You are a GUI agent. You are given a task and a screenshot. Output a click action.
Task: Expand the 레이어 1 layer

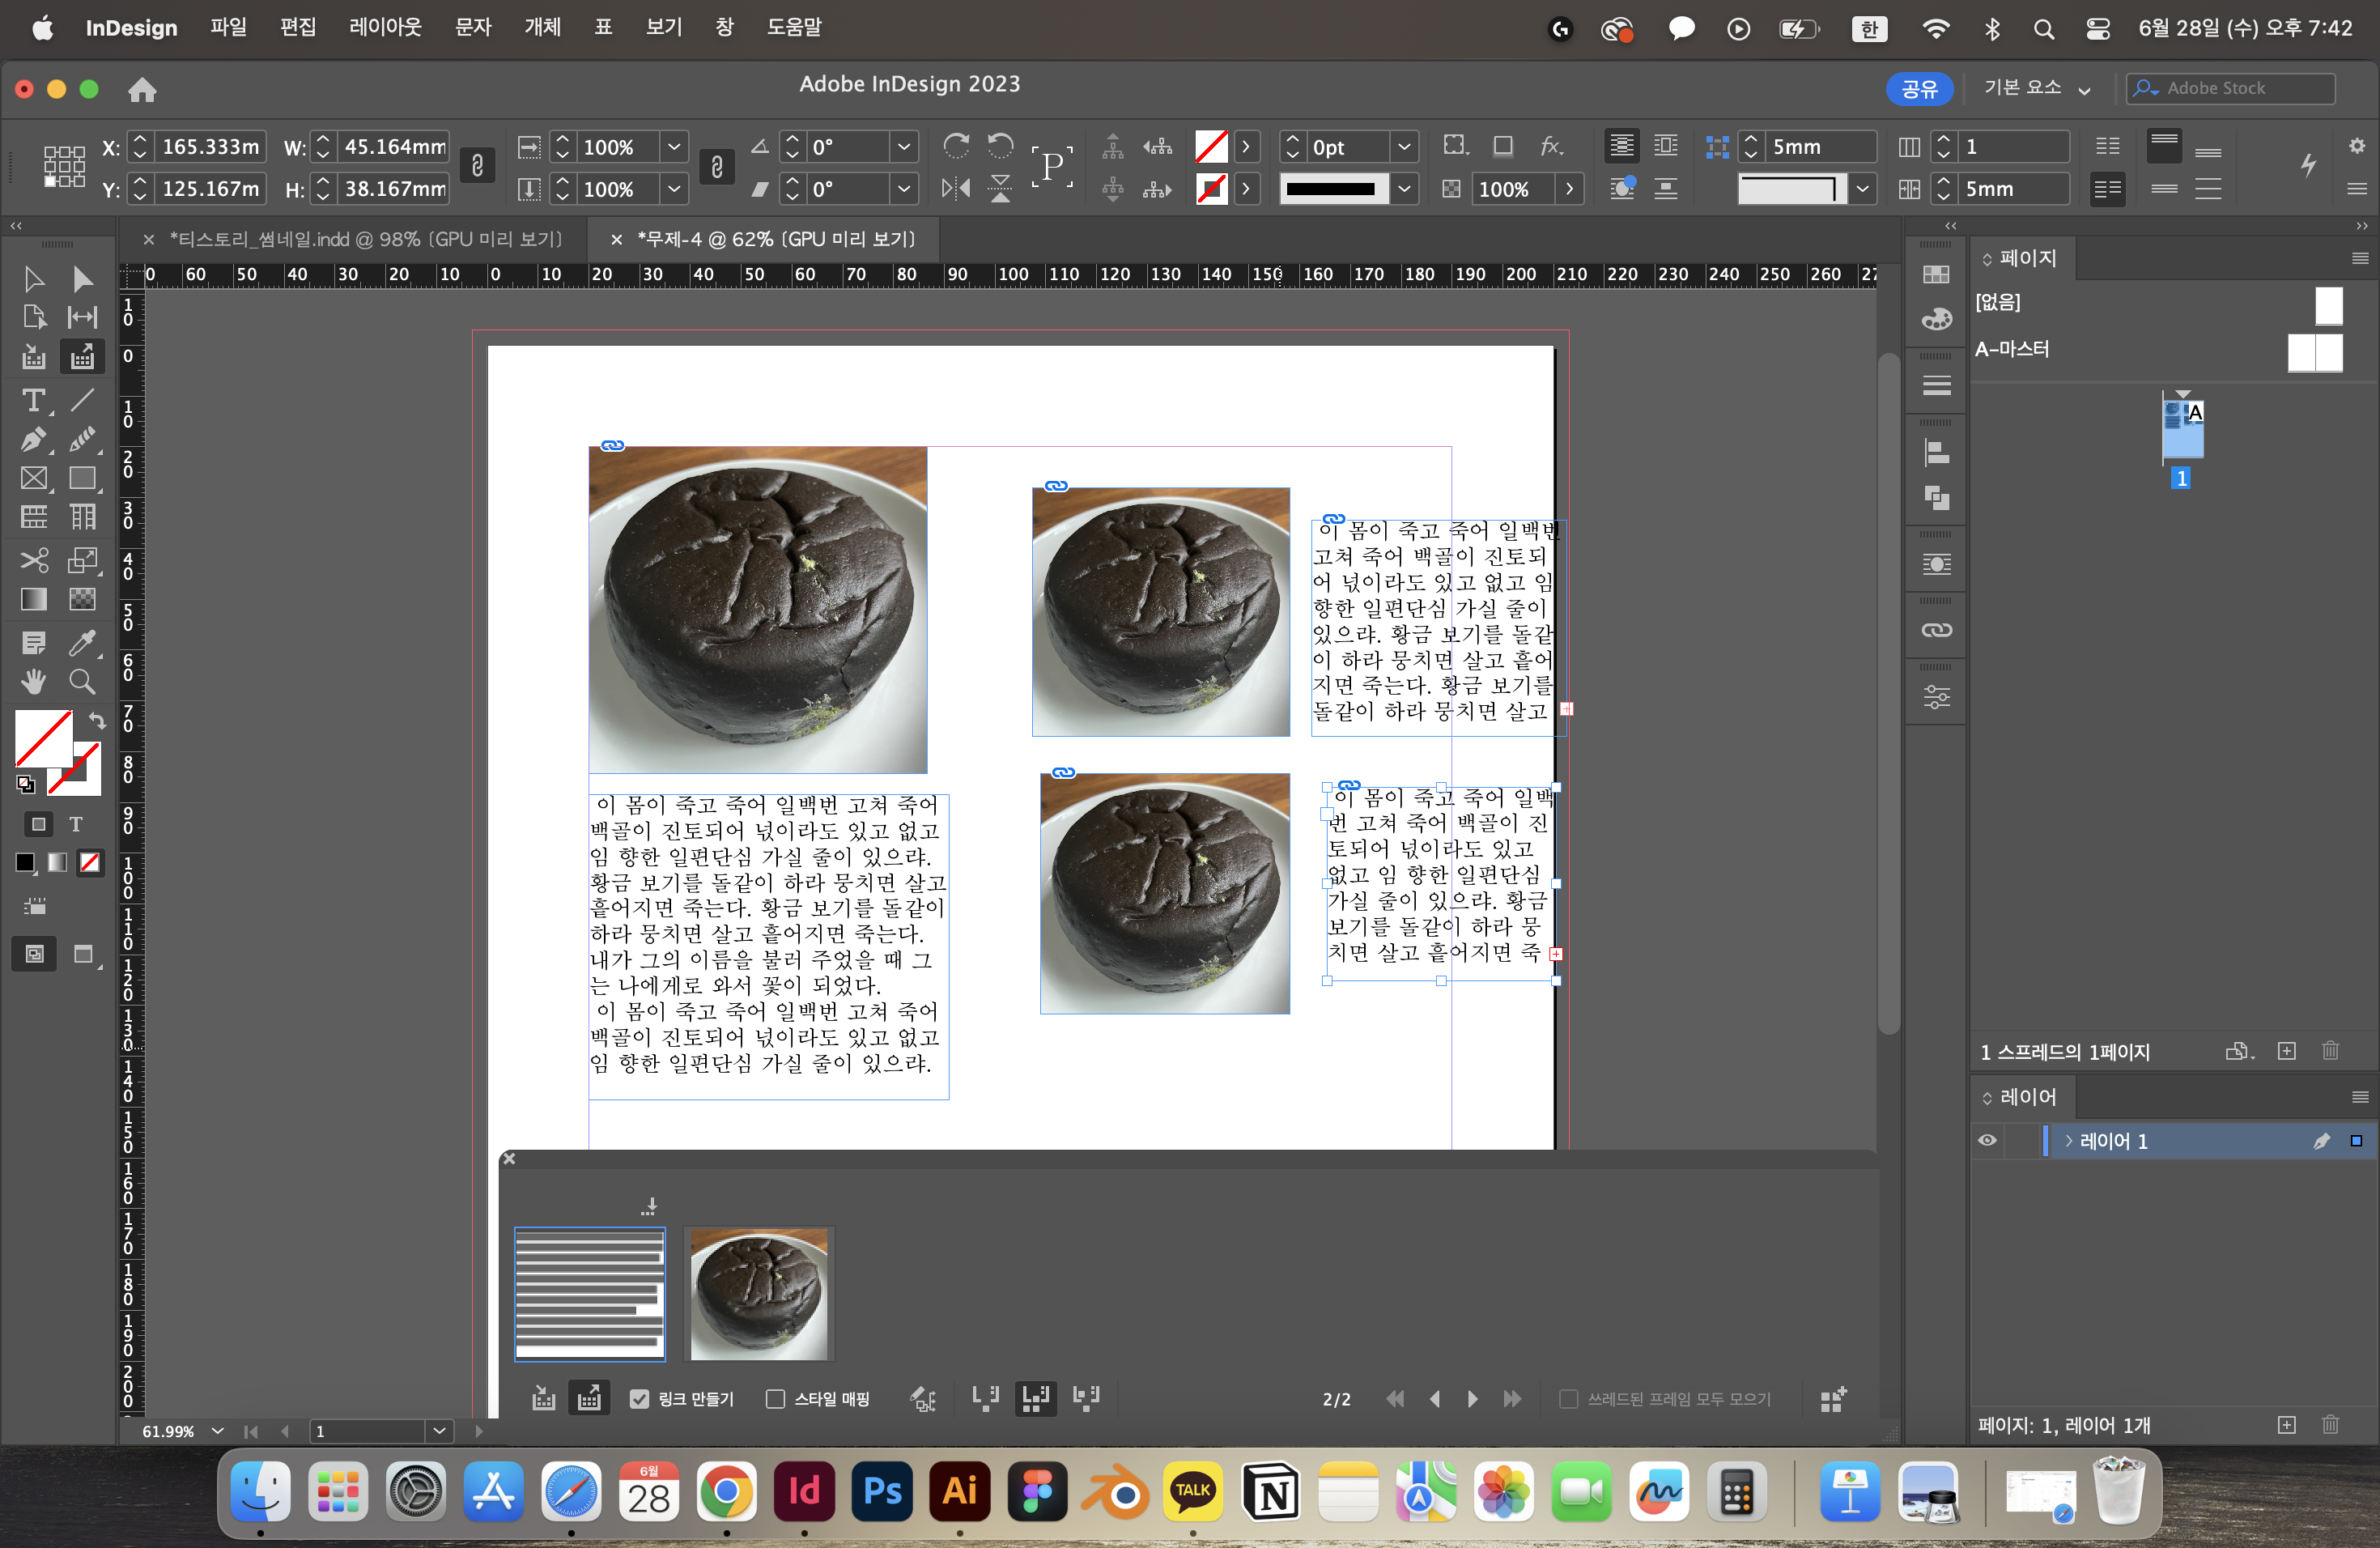2068,1141
